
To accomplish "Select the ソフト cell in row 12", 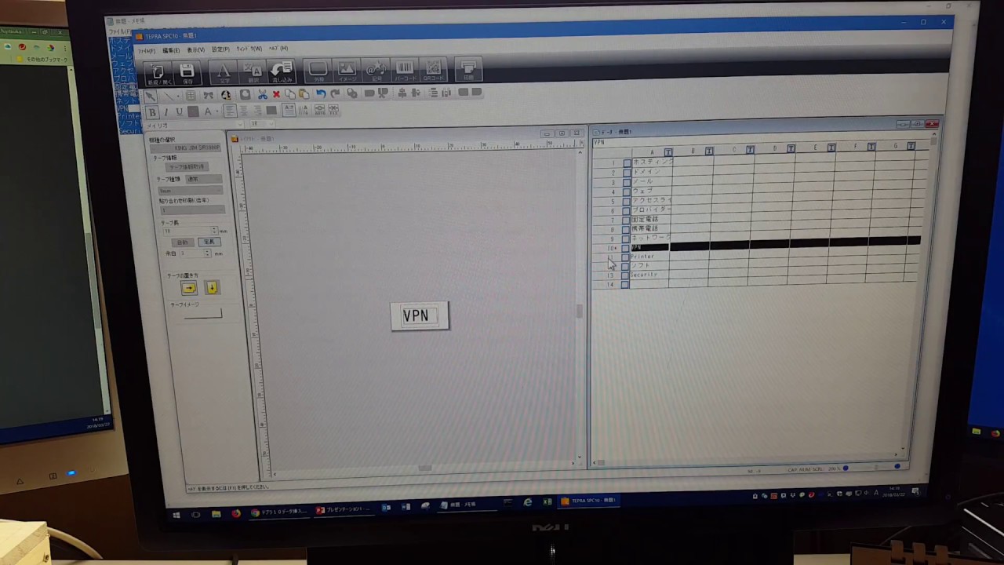I will 649,266.
